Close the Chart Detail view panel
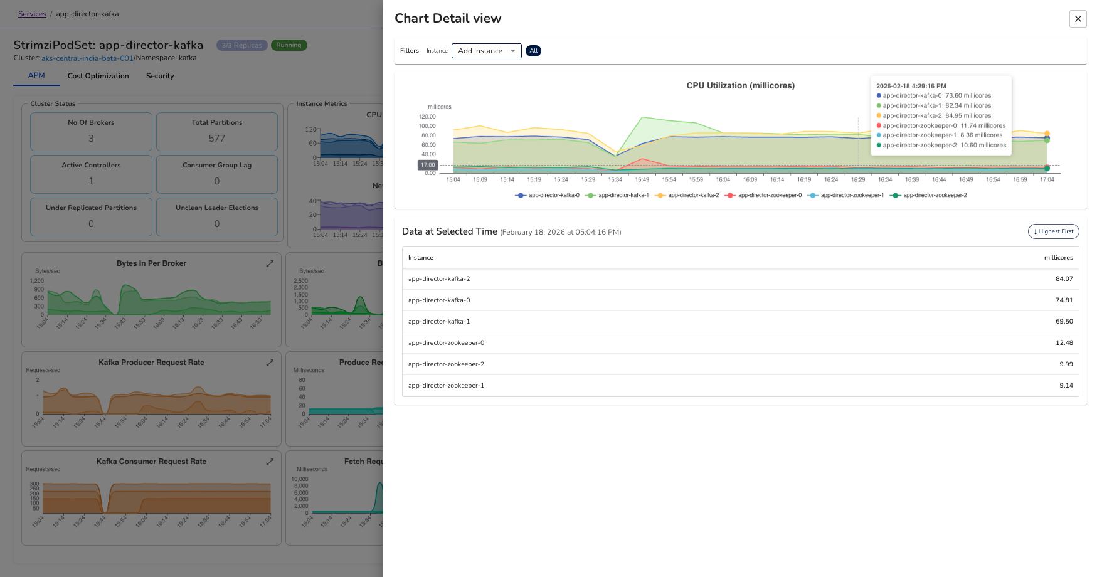 (1078, 19)
